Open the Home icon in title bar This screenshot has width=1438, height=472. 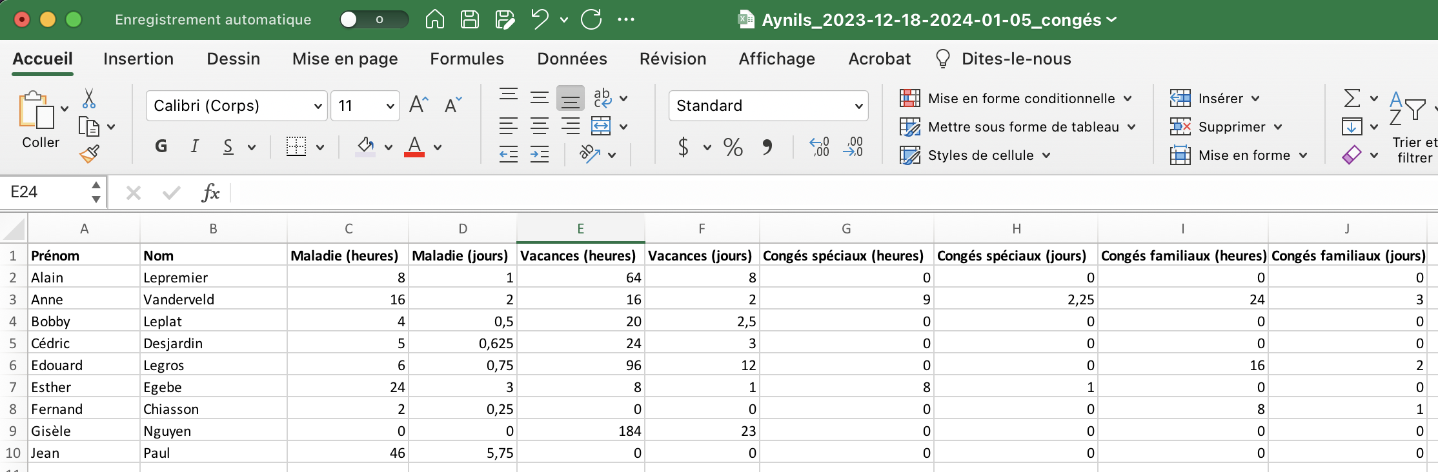coord(435,19)
